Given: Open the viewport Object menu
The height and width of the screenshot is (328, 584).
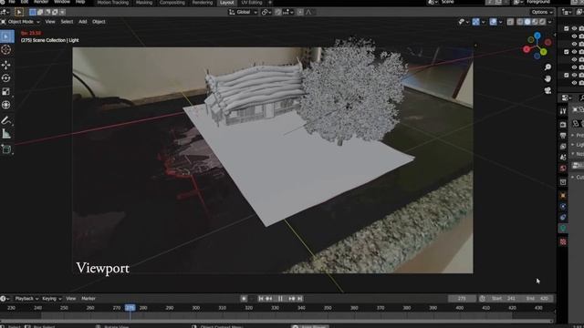Looking at the screenshot, I should (x=99, y=22).
